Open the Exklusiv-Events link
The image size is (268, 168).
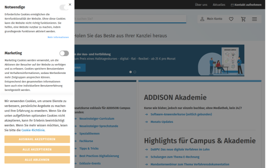[x=90, y=164]
